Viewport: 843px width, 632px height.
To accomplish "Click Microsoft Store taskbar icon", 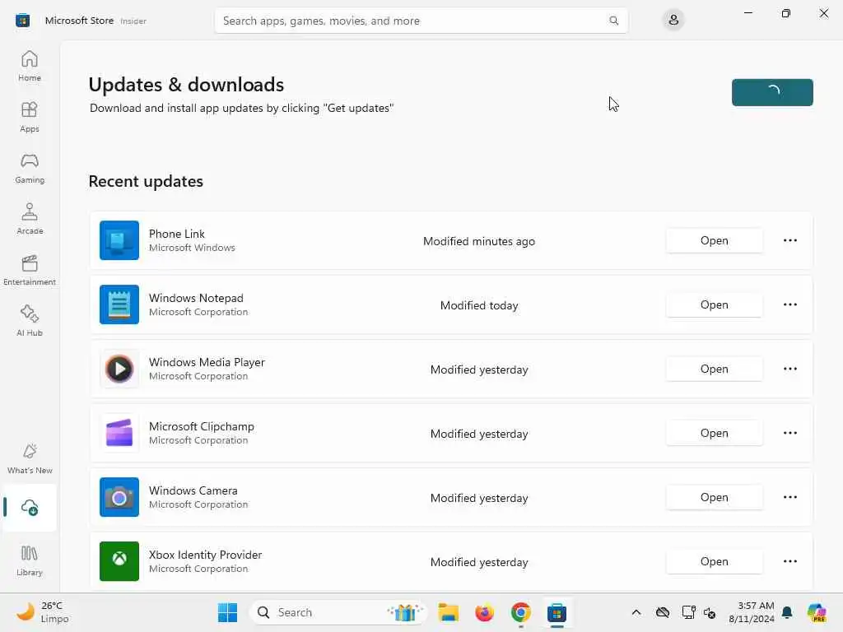I will 557,612.
